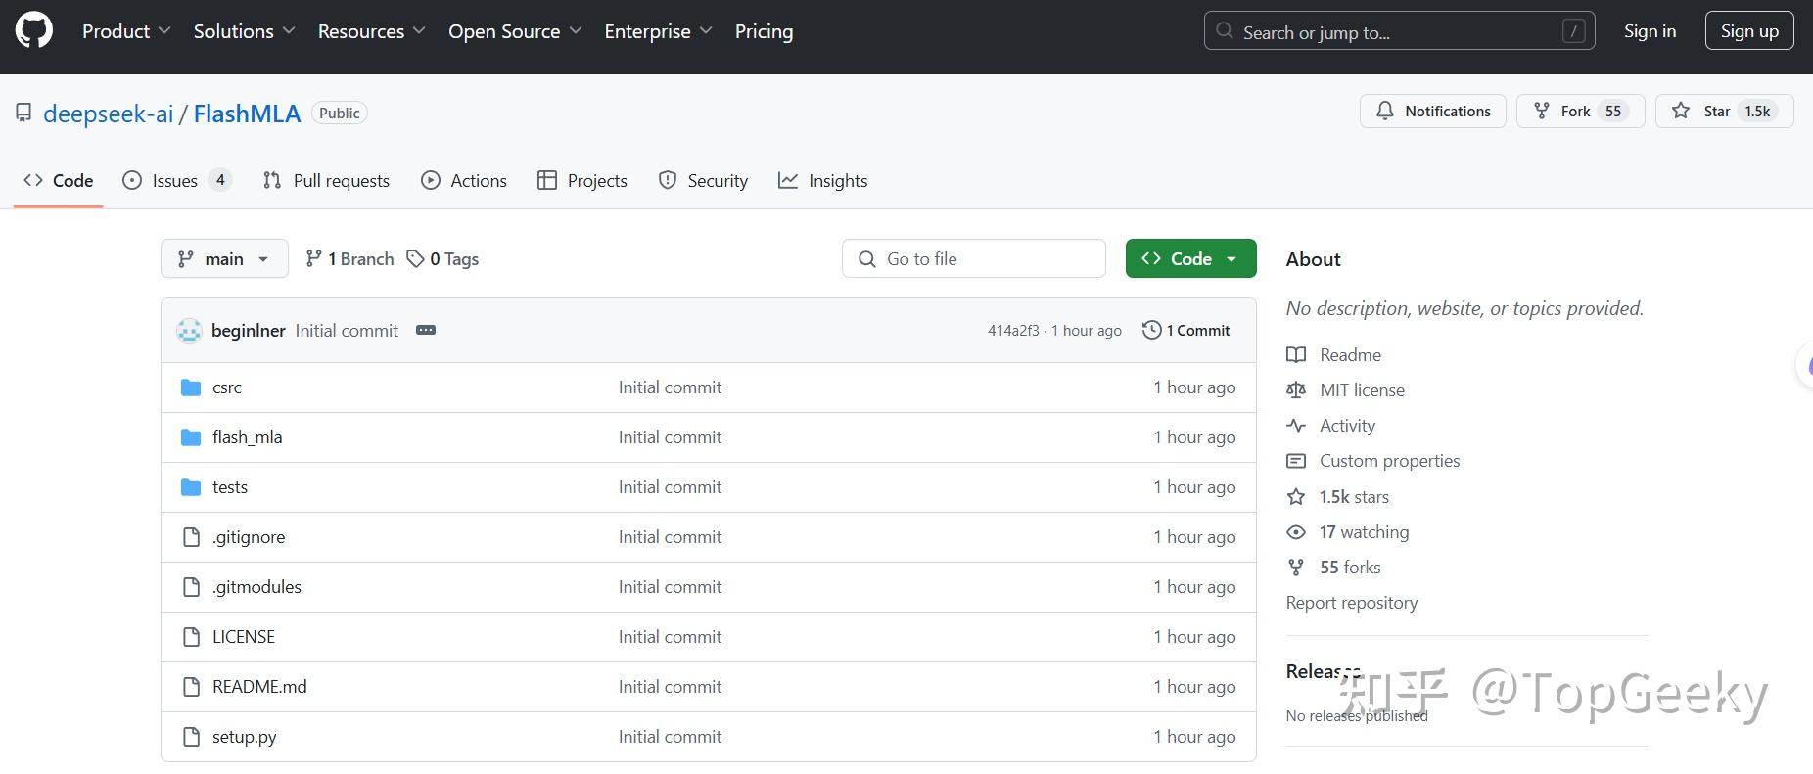Click the Notifications bell icon
The width and height of the screenshot is (1813, 774).
pos(1385,112)
